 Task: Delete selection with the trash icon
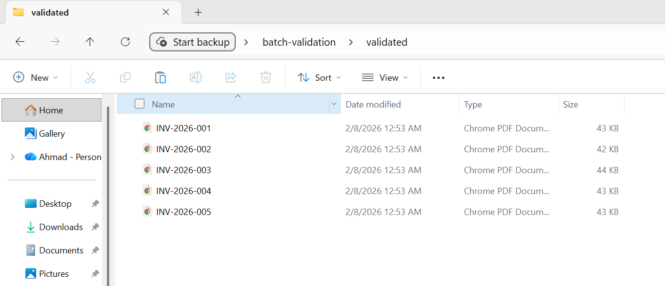tap(265, 77)
